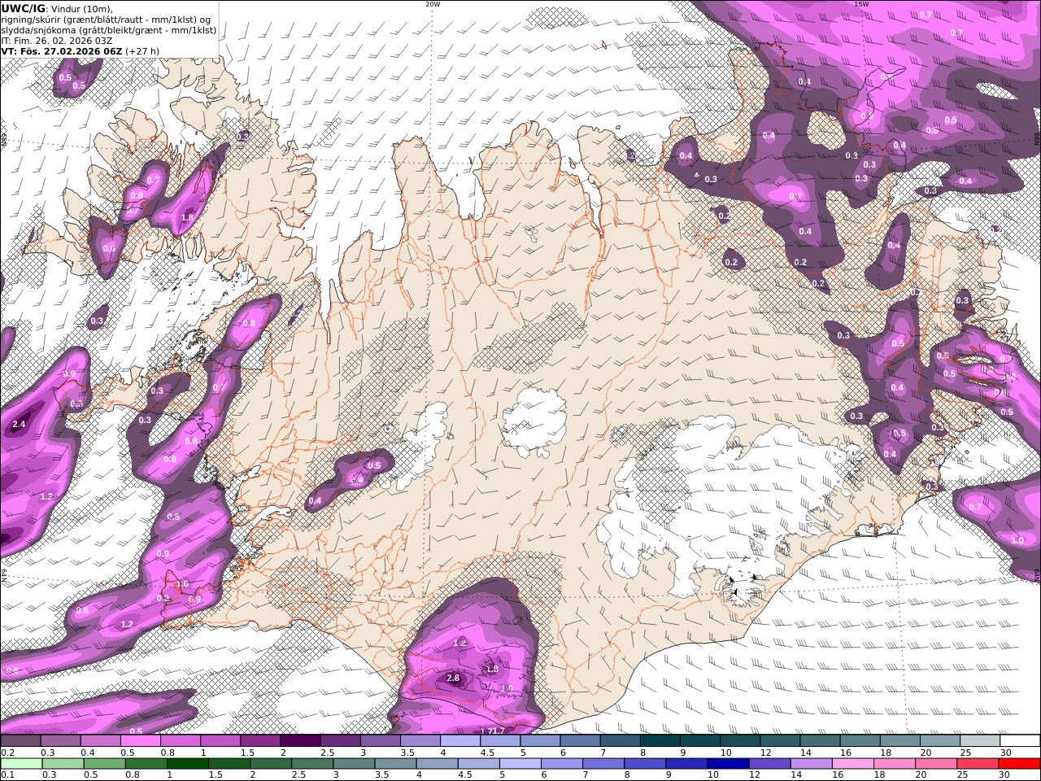This screenshot has width=1041, height=781.
Task: Select lower legend bright red swatch at 30
Action: [x=1019, y=763]
